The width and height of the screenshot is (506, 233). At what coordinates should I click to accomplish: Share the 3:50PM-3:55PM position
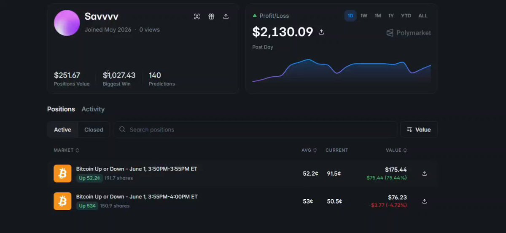pyautogui.click(x=425, y=174)
